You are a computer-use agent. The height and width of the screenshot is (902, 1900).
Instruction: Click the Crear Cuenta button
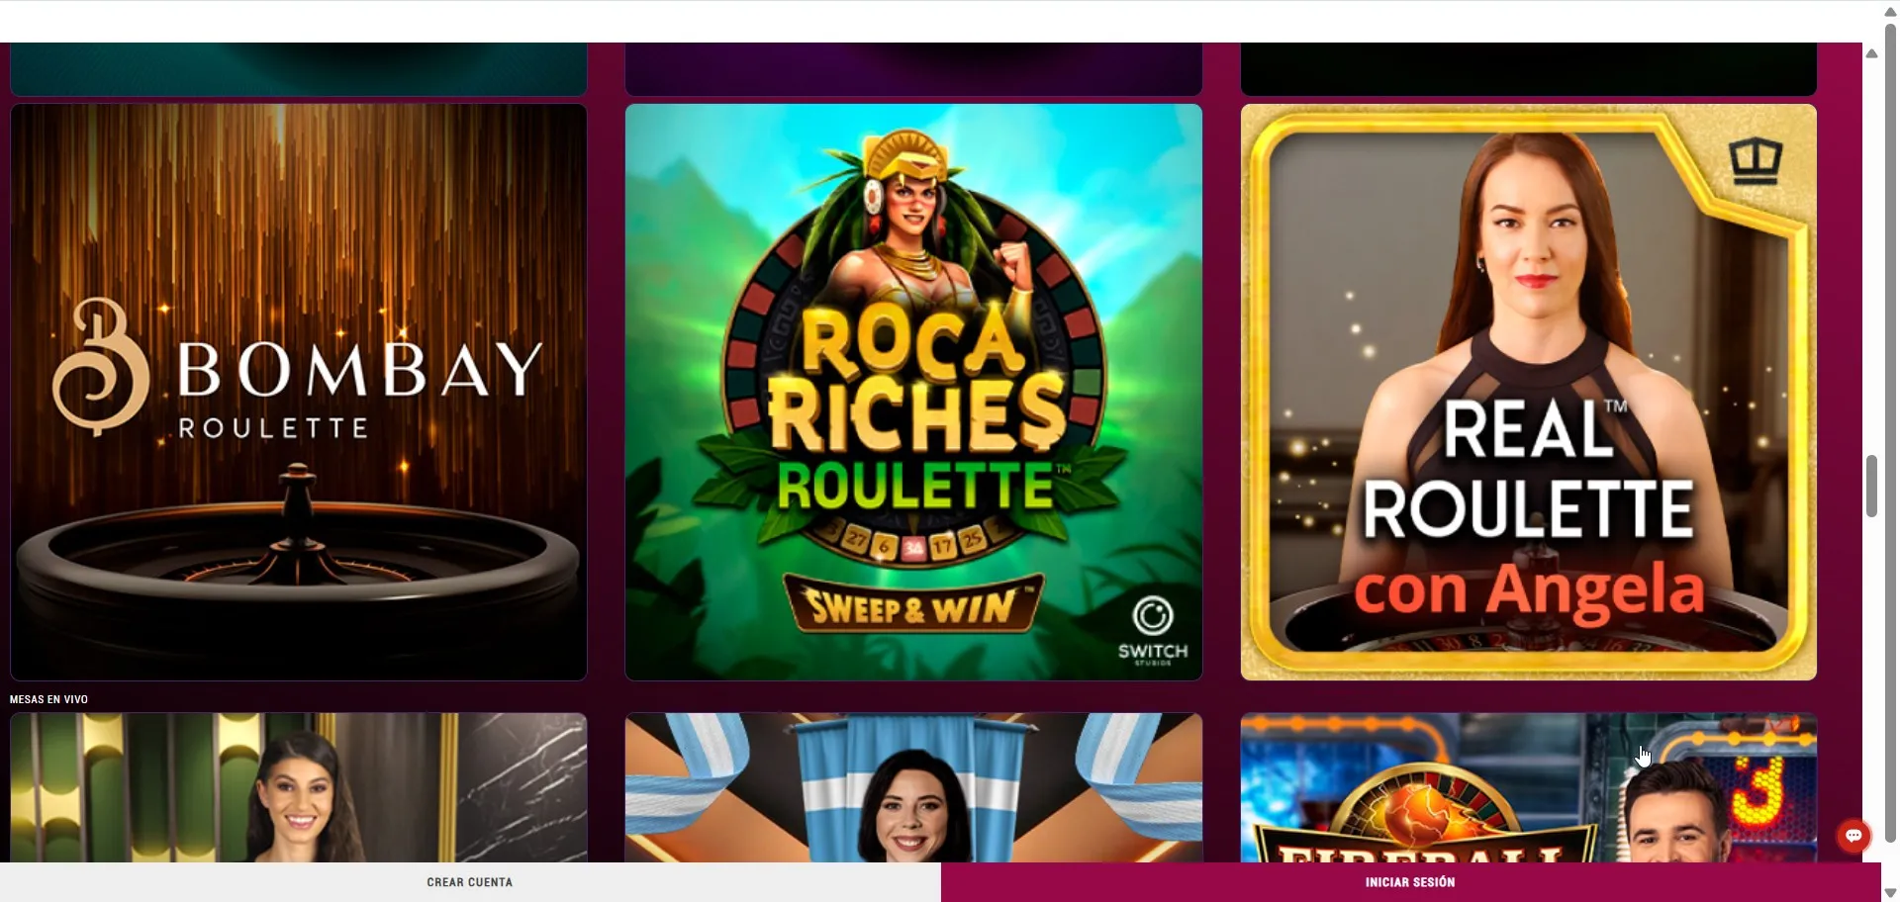pyautogui.click(x=470, y=882)
